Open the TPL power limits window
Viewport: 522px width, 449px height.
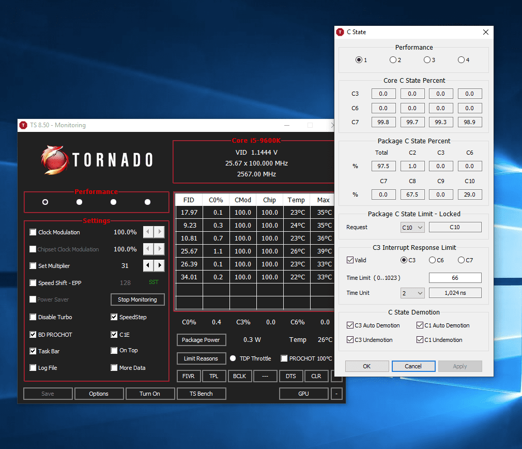tap(214, 376)
